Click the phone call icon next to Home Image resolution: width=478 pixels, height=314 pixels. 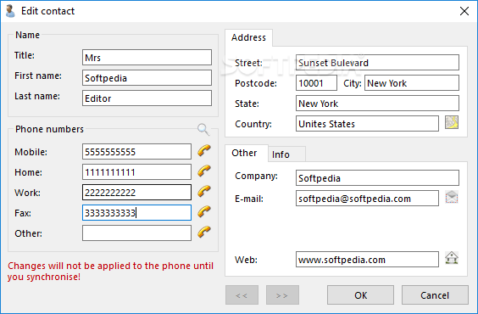point(204,171)
